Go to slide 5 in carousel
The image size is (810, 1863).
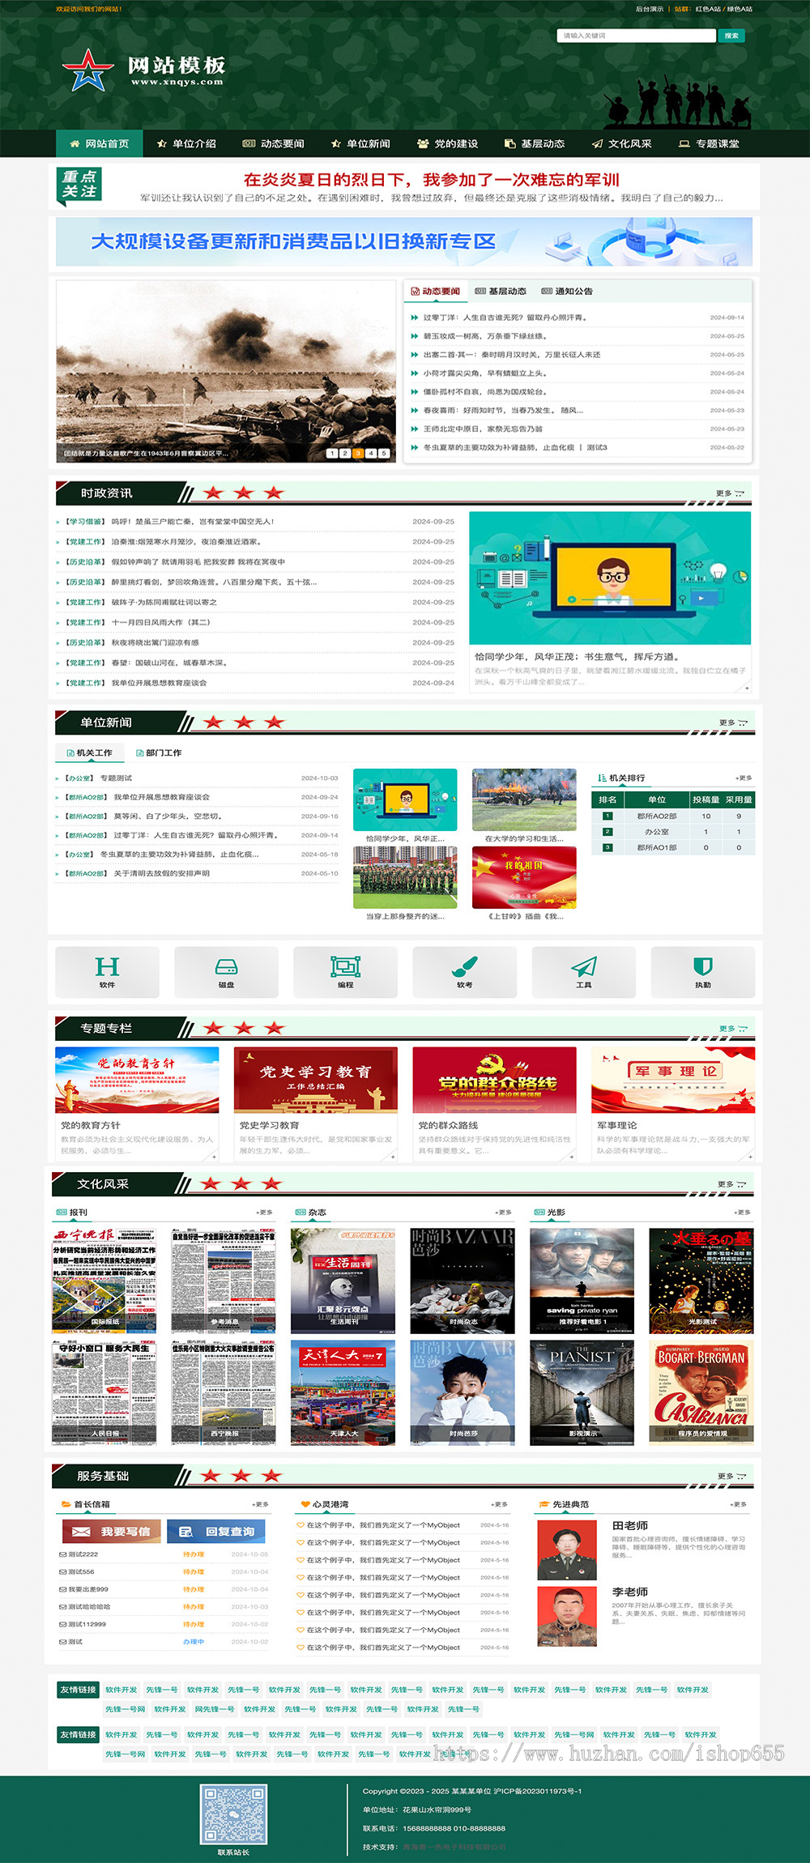[384, 454]
